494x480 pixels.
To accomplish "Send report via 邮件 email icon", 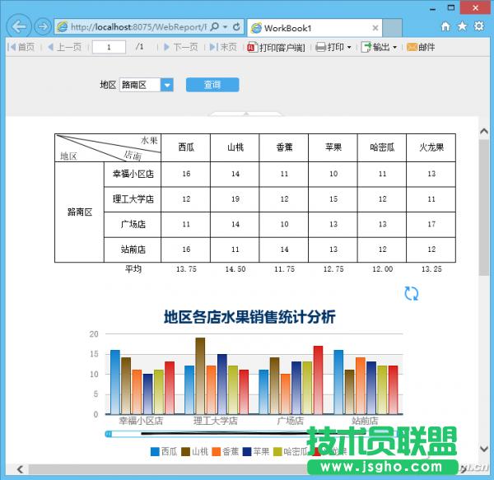I will click(x=410, y=47).
